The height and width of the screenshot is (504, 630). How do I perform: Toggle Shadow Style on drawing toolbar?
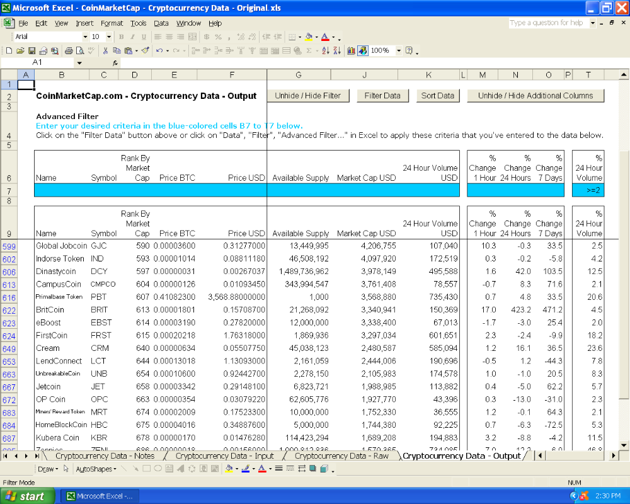point(312,469)
